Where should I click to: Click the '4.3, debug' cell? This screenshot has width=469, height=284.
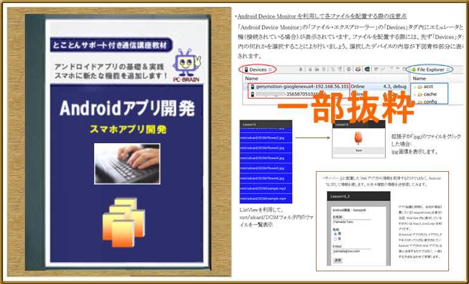[x=394, y=87]
